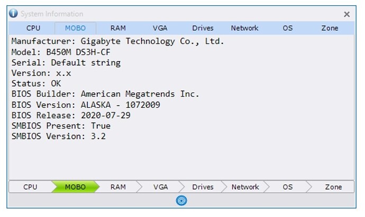Open the CPU tab at top
This screenshot has width=365, height=217.
(33, 28)
